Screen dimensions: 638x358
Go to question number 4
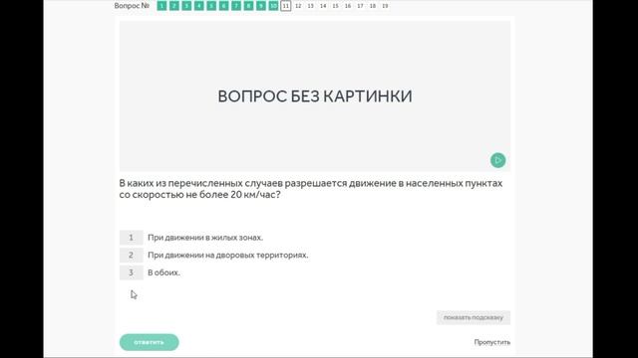point(199,6)
